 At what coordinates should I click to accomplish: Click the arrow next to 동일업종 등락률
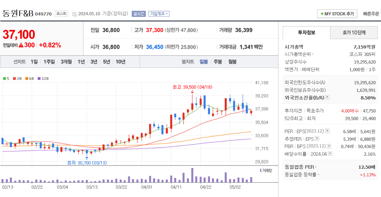[319, 174]
